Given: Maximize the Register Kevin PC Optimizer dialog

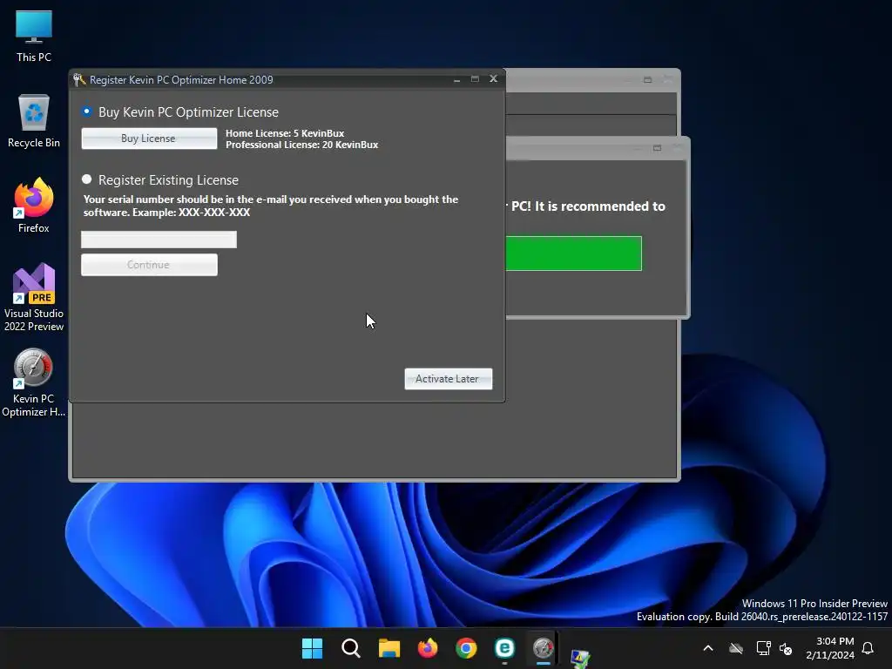Looking at the screenshot, I should pos(475,79).
